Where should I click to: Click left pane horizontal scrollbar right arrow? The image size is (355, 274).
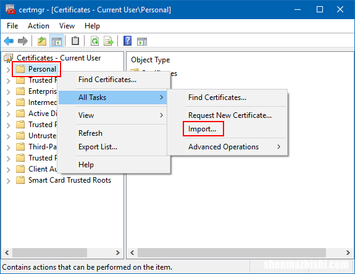(117, 252)
